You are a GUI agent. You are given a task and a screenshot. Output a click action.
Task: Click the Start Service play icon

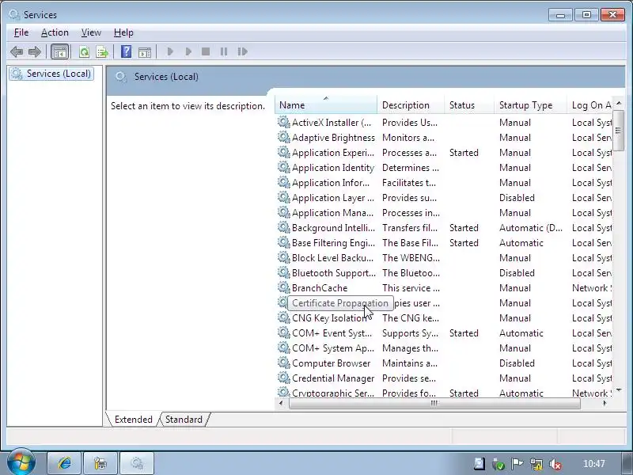170,51
